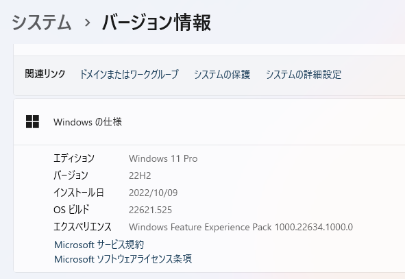
Task: Click the インストール日 row label
Action: pos(79,193)
